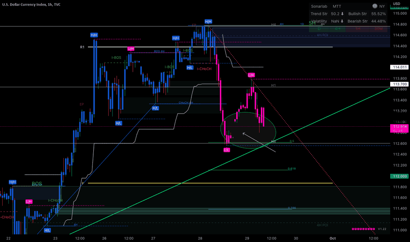Click the V1.22 version label
This screenshot has height=242, width=410.
pos(382,229)
